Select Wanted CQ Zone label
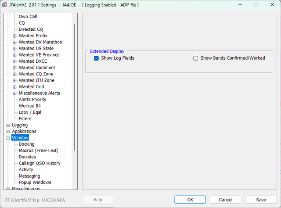Screen dimensions: 281x208 click(36, 74)
